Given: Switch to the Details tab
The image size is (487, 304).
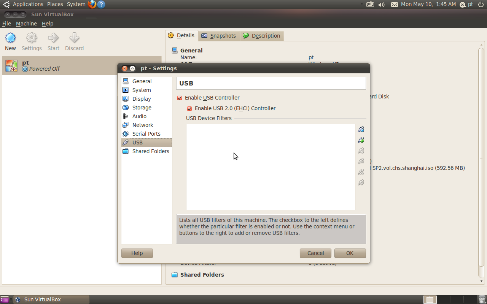Looking at the screenshot, I should point(181,36).
